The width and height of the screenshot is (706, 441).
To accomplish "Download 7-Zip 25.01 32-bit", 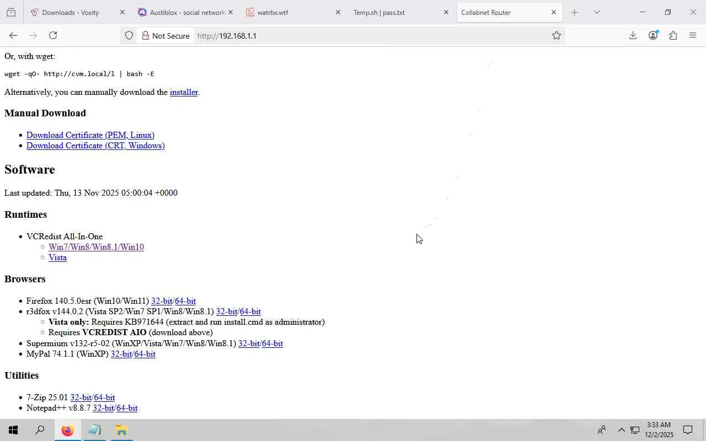I will (x=81, y=397).
